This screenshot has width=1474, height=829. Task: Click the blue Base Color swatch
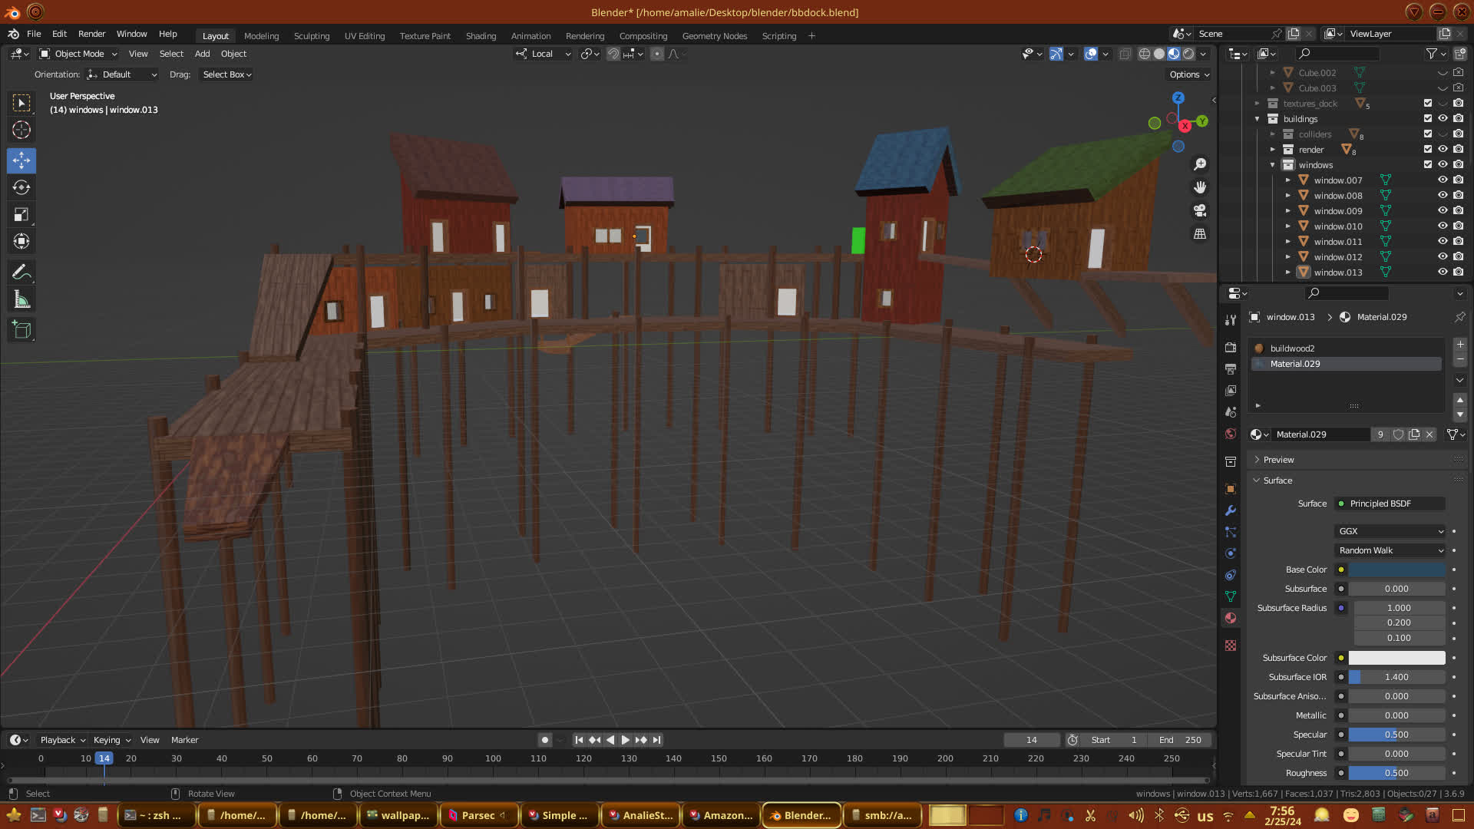[1396, 570]
